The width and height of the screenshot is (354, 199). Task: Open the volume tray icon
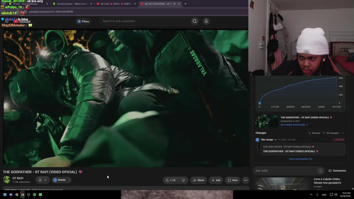tap(336, 195)
